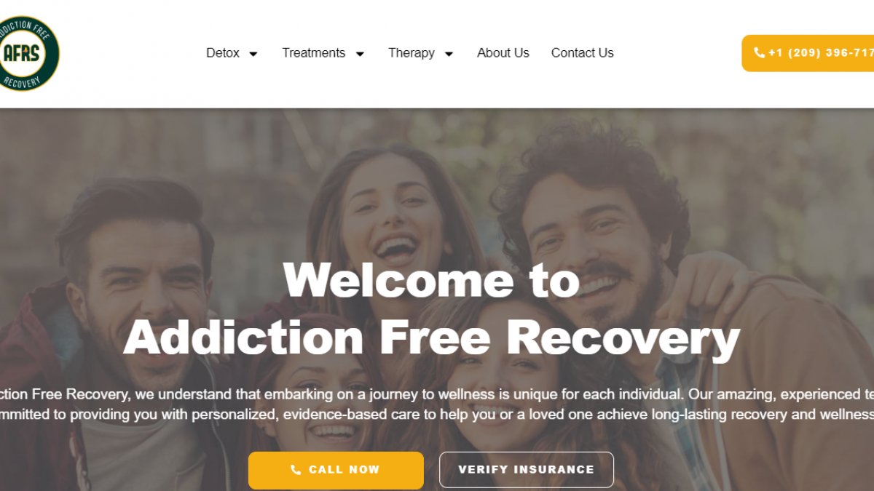Open the Treatments menu item

[314, 53]
